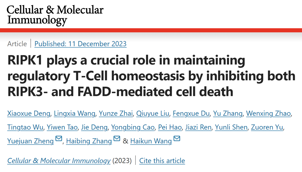Image resolution: width=302 pixels, height=172 pixels.
Task: Open the Published: 11 December 2023 link
Action: (x=81, y=44)
